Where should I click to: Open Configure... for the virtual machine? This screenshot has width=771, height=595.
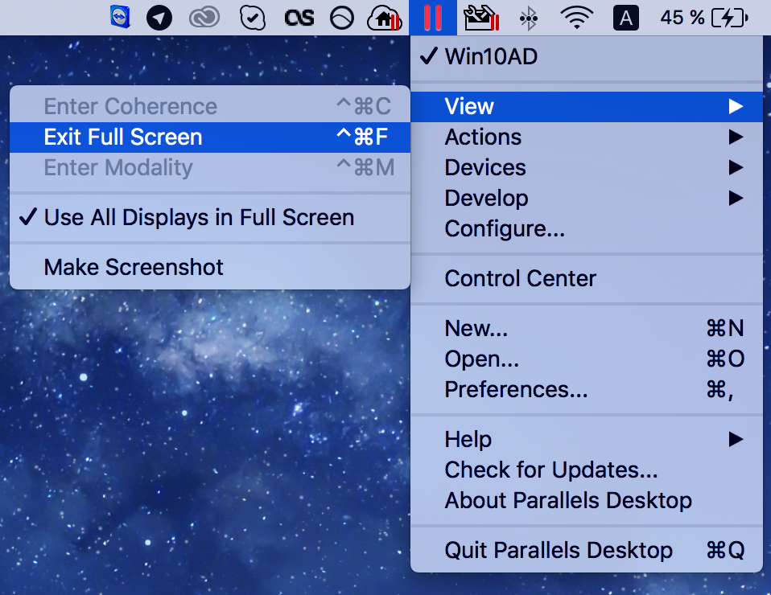click(586, 228)
